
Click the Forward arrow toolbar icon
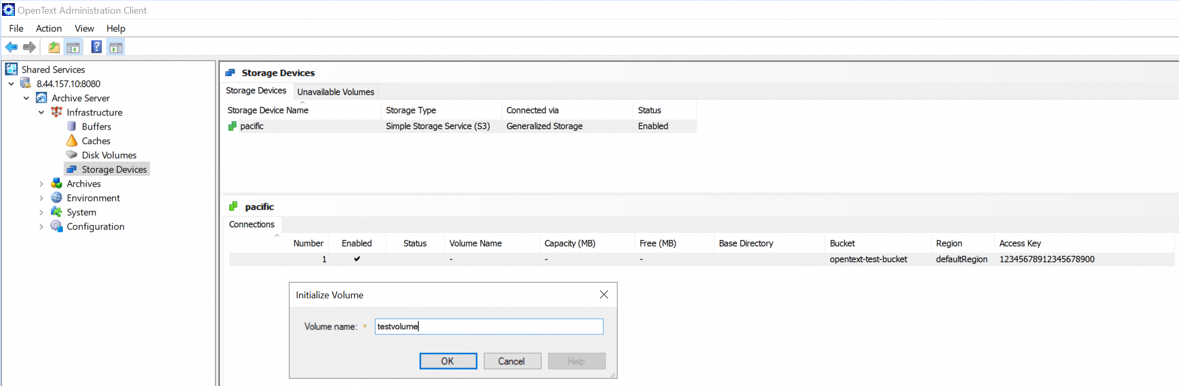(x=30, y=48)
